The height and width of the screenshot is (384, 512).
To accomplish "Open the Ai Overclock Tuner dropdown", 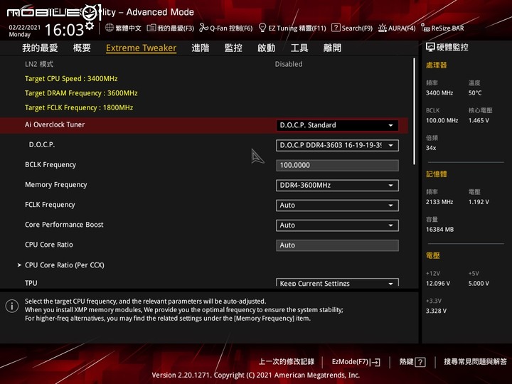I will tap(337, 125).
